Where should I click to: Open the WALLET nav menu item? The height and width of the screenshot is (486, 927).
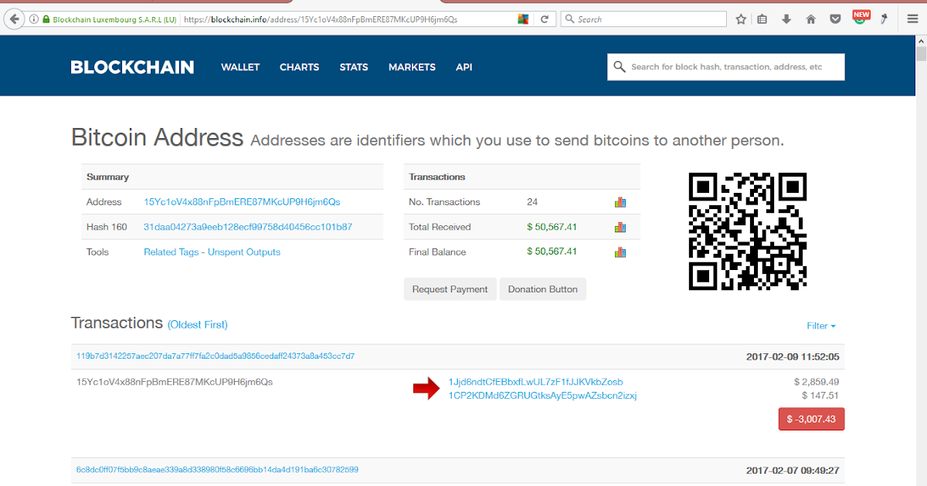[x=240, y=67]
